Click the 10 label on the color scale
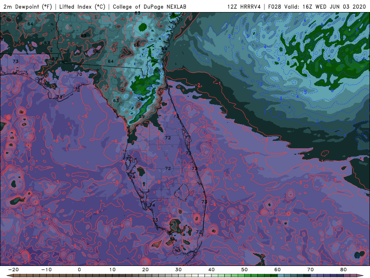The width and height of the screenshot is (370, 278). click(x=112, y=270)
